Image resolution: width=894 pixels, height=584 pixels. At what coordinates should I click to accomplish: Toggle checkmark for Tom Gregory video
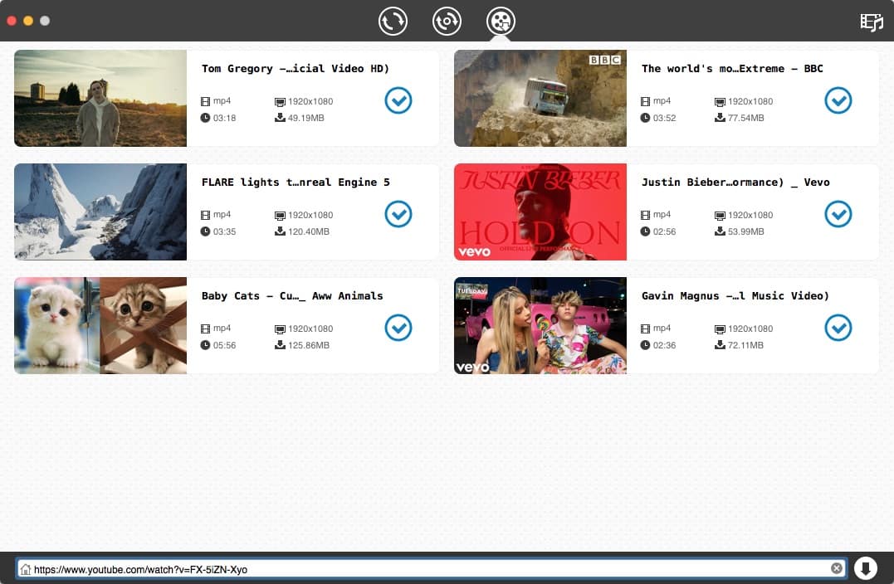coord(398,100)
